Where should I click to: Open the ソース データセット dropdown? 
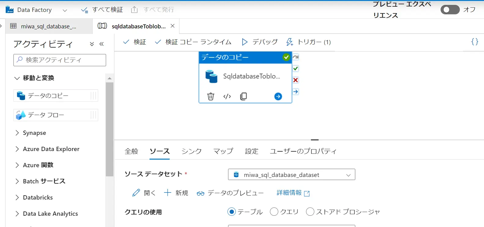coord(292,175)
